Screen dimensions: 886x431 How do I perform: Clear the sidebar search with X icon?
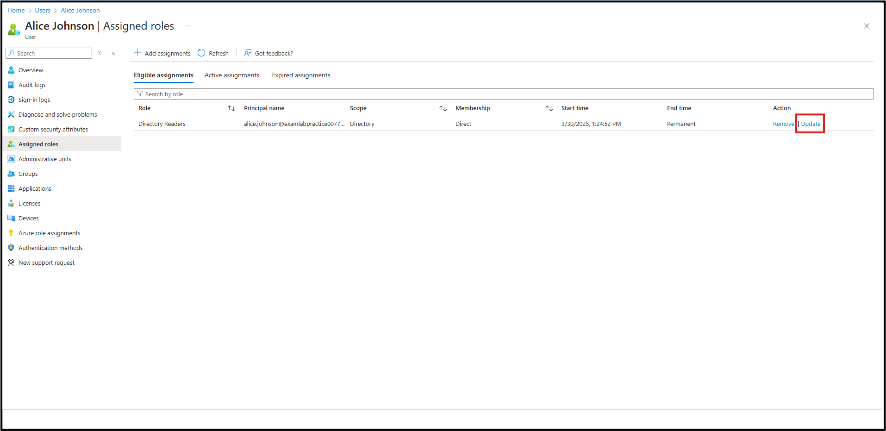pyautogui.click(x=100, y=53)
